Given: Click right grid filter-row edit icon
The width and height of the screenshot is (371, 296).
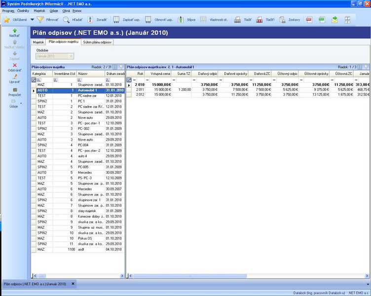Looking at the screenshot, I should coord(129,80).
